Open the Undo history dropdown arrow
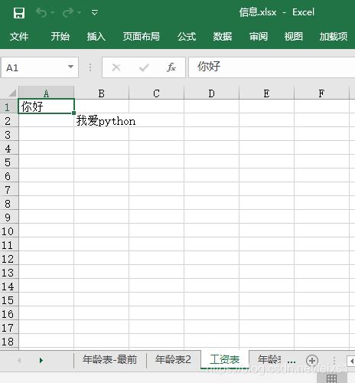Image resolution: width=355 pixels, height=383 pixels. click(53, 12)
